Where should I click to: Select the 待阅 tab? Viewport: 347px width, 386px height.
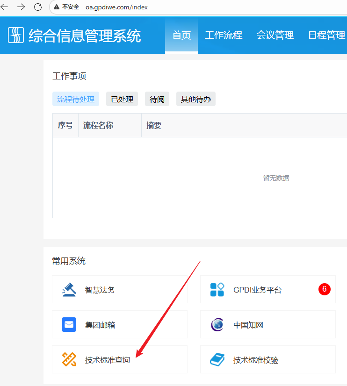click(x=157, y=99)
